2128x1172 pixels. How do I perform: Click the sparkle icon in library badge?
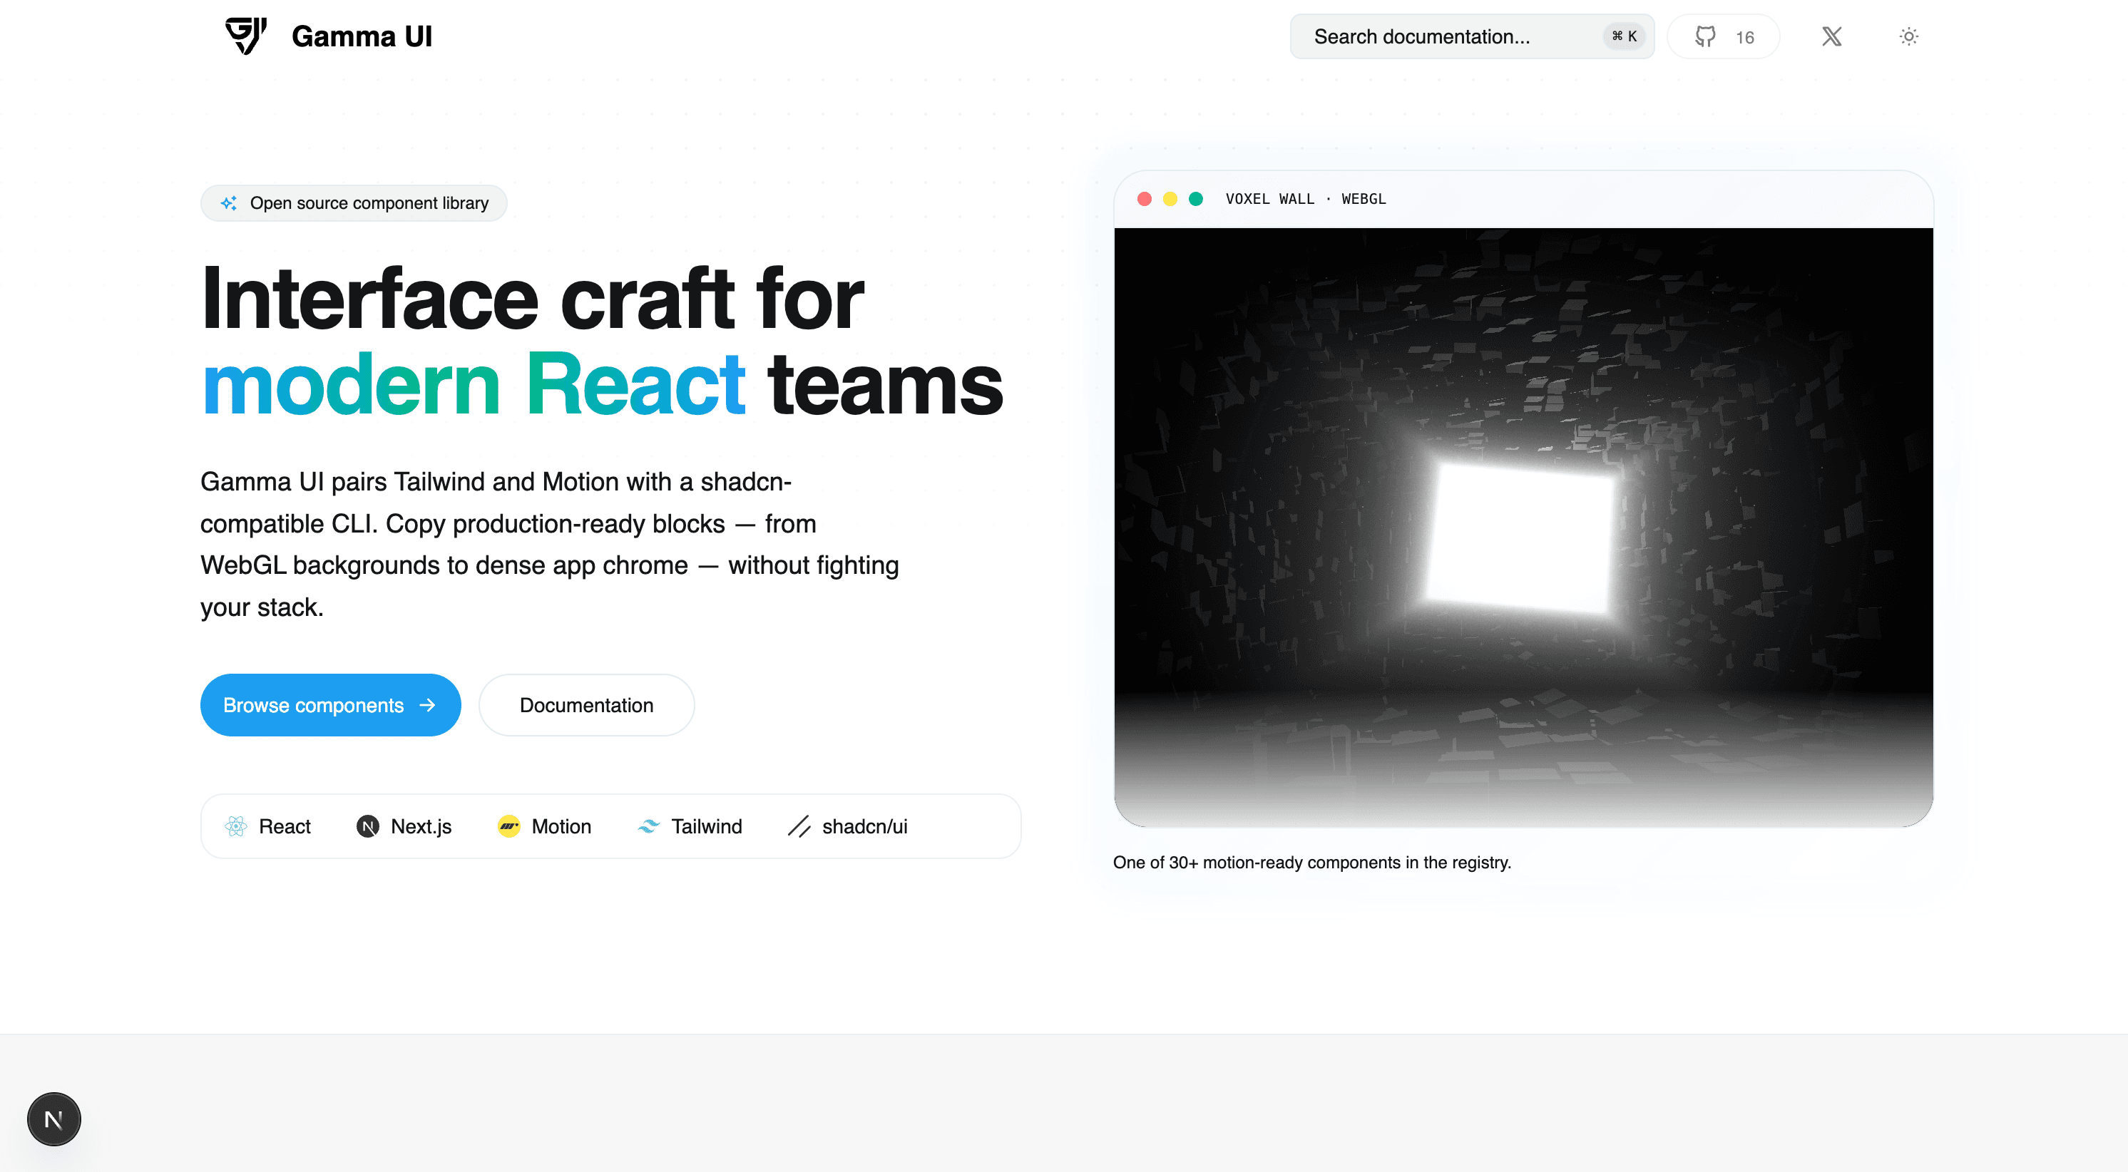(229, 203)
